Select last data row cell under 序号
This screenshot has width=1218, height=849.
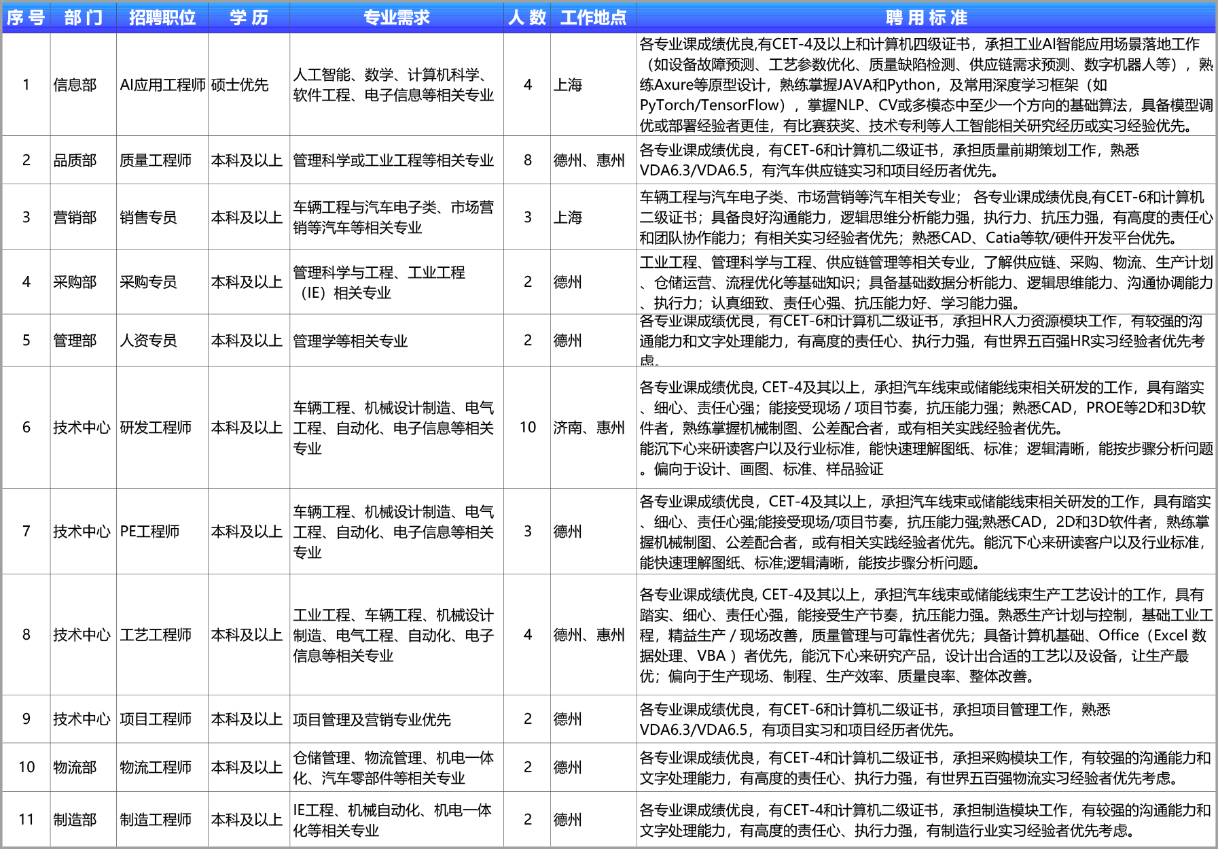[26, 819]
